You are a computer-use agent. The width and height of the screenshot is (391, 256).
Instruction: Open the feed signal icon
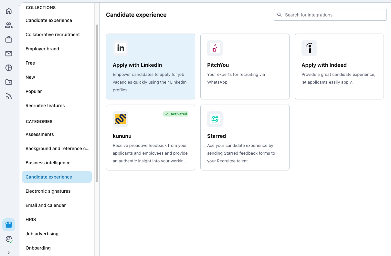[9, 96]
